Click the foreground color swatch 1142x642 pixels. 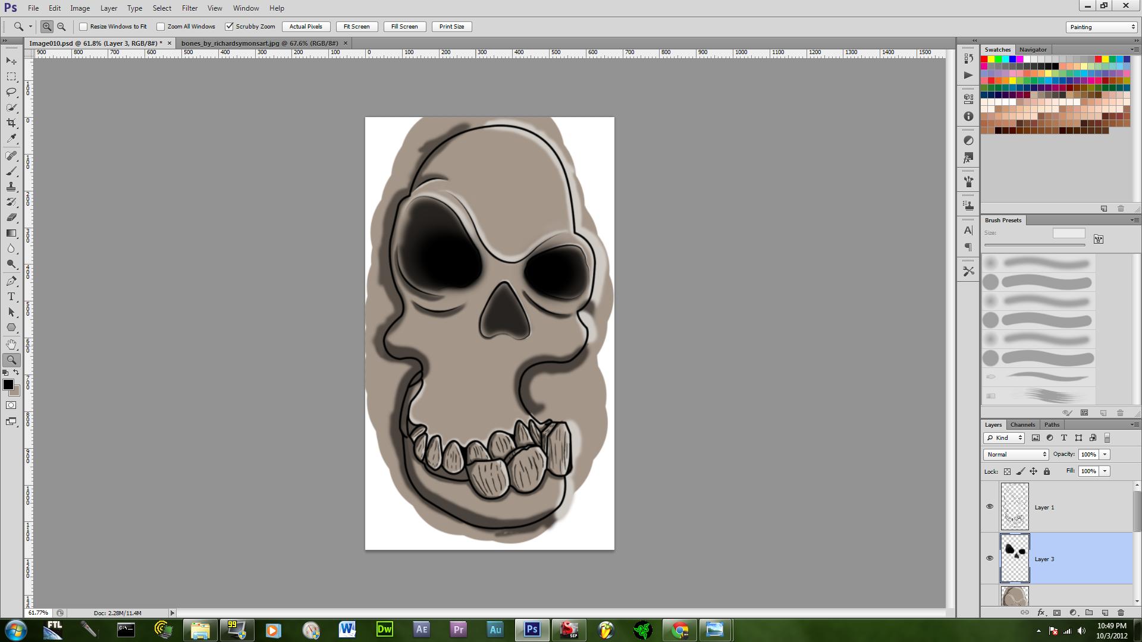coord(8,385)
